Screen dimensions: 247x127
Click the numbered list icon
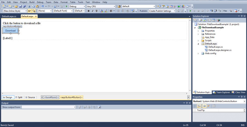point(122,11)
